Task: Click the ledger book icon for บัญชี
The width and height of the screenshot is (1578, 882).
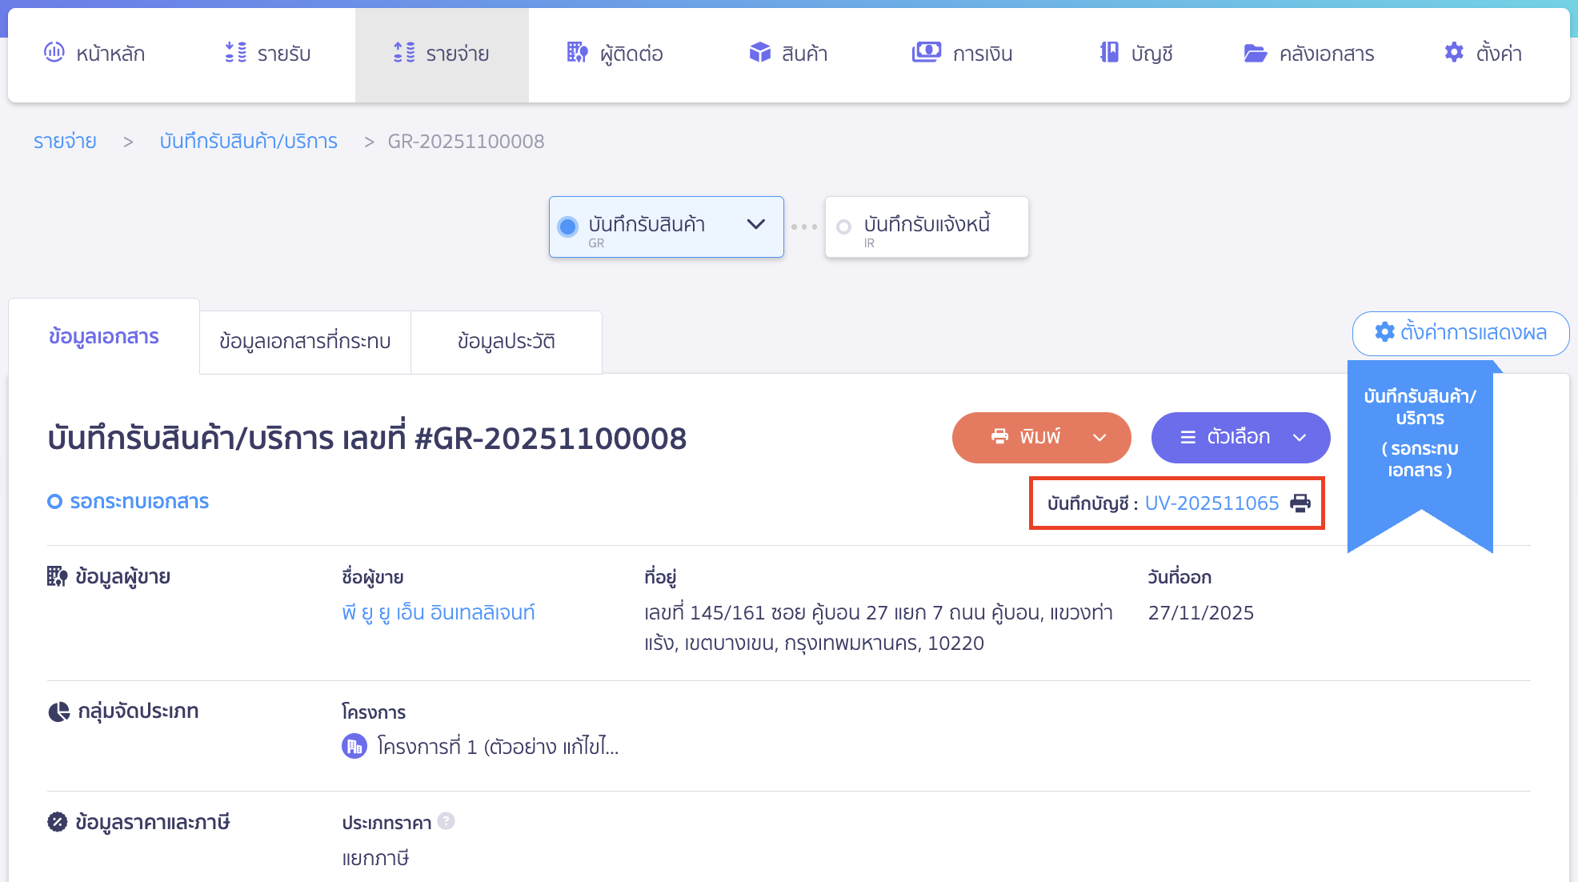Action: tap(1109, 53)
